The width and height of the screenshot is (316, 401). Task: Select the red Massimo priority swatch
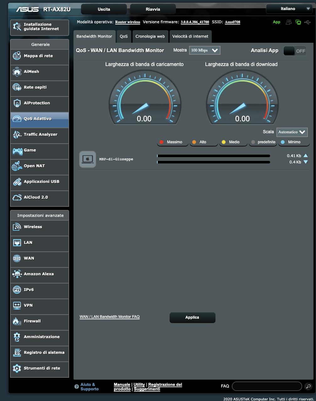(x=161, y=142)
